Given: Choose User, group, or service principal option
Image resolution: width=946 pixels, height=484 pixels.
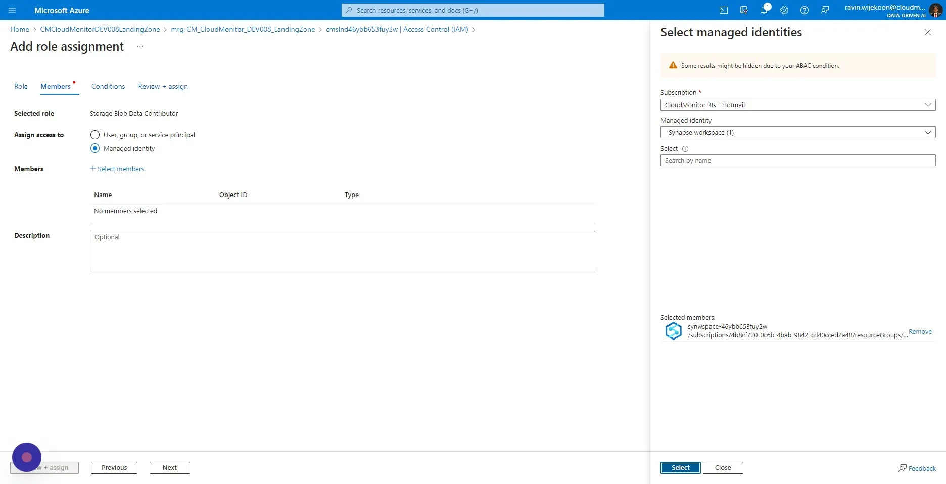Looking at the screenshot, I should [95, 135].
